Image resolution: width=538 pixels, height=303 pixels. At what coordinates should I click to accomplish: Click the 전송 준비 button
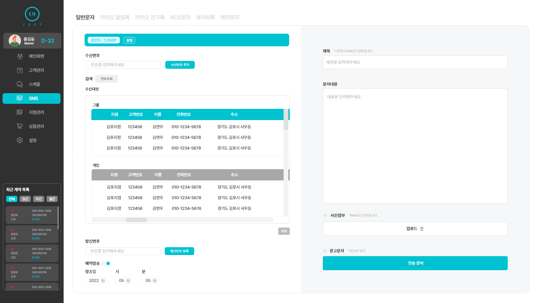pos(415,263)
